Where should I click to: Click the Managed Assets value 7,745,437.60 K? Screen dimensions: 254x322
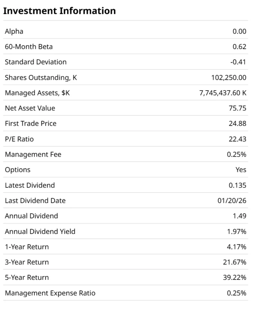pyautogui.click(x=223, y=93)
